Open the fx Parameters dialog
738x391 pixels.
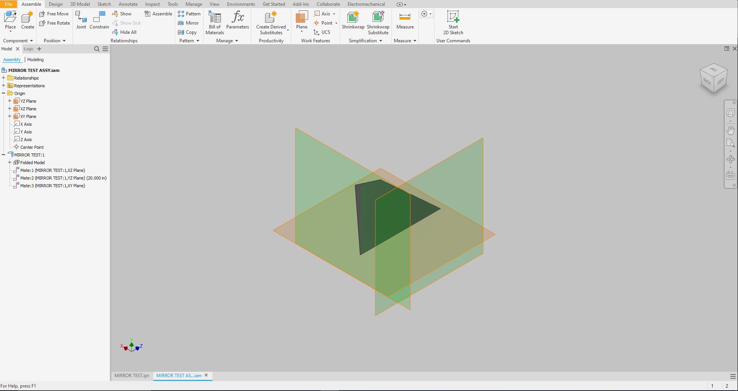coord(237,20)
